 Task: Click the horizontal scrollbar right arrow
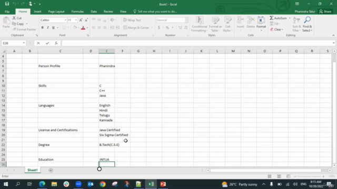point(330,170)
